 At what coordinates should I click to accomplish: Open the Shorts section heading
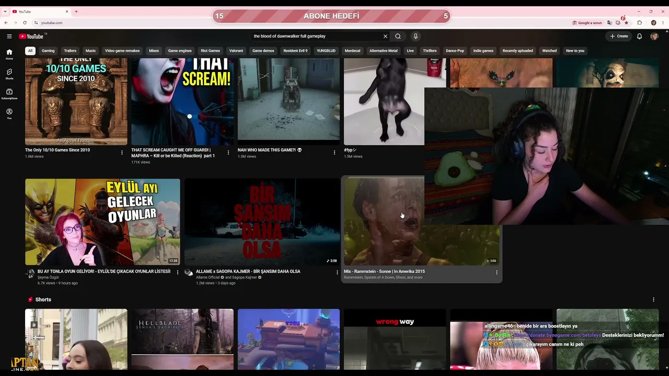click(43, 299)
